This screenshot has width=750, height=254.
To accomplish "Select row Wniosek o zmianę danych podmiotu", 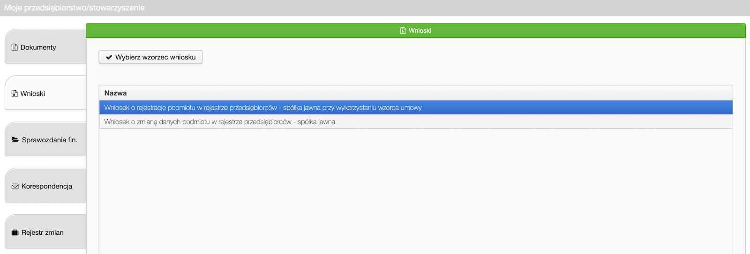I will (x=416, y=122).
